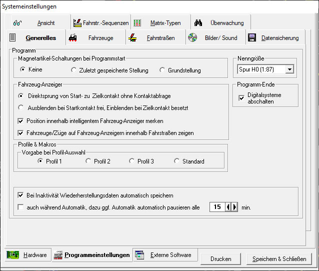The height and width of the screenshot is (271, 319).
Task: Increase the minutes value with right arrow
Action: 234,207
